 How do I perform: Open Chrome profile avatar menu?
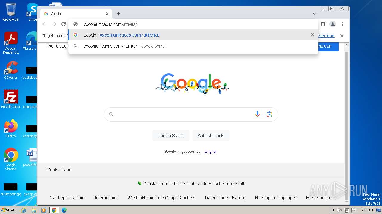[x=333, y=24]
